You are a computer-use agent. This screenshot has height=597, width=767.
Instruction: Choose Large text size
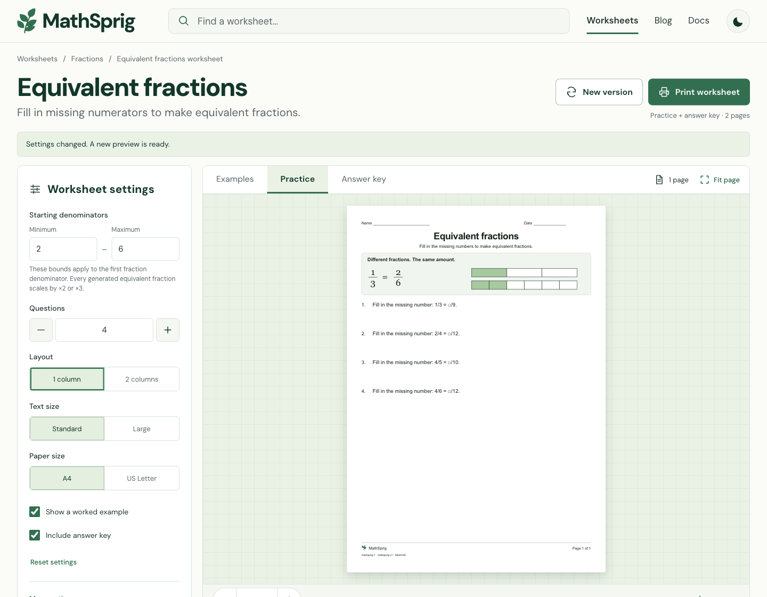pyautogui.click(x=142, y=429)
